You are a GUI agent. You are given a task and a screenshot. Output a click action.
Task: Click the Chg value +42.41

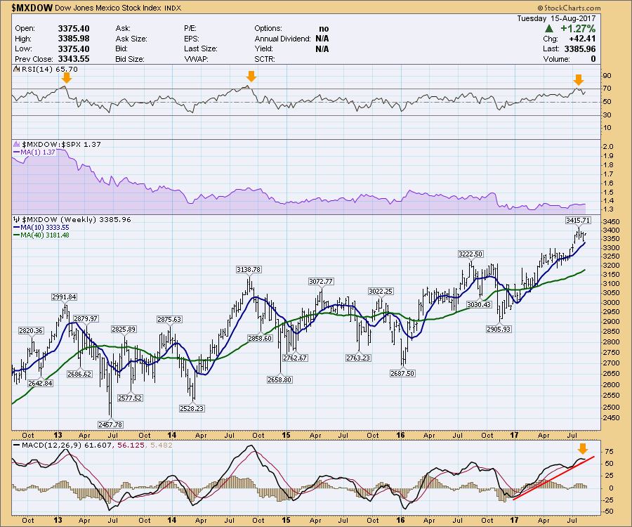582,39
